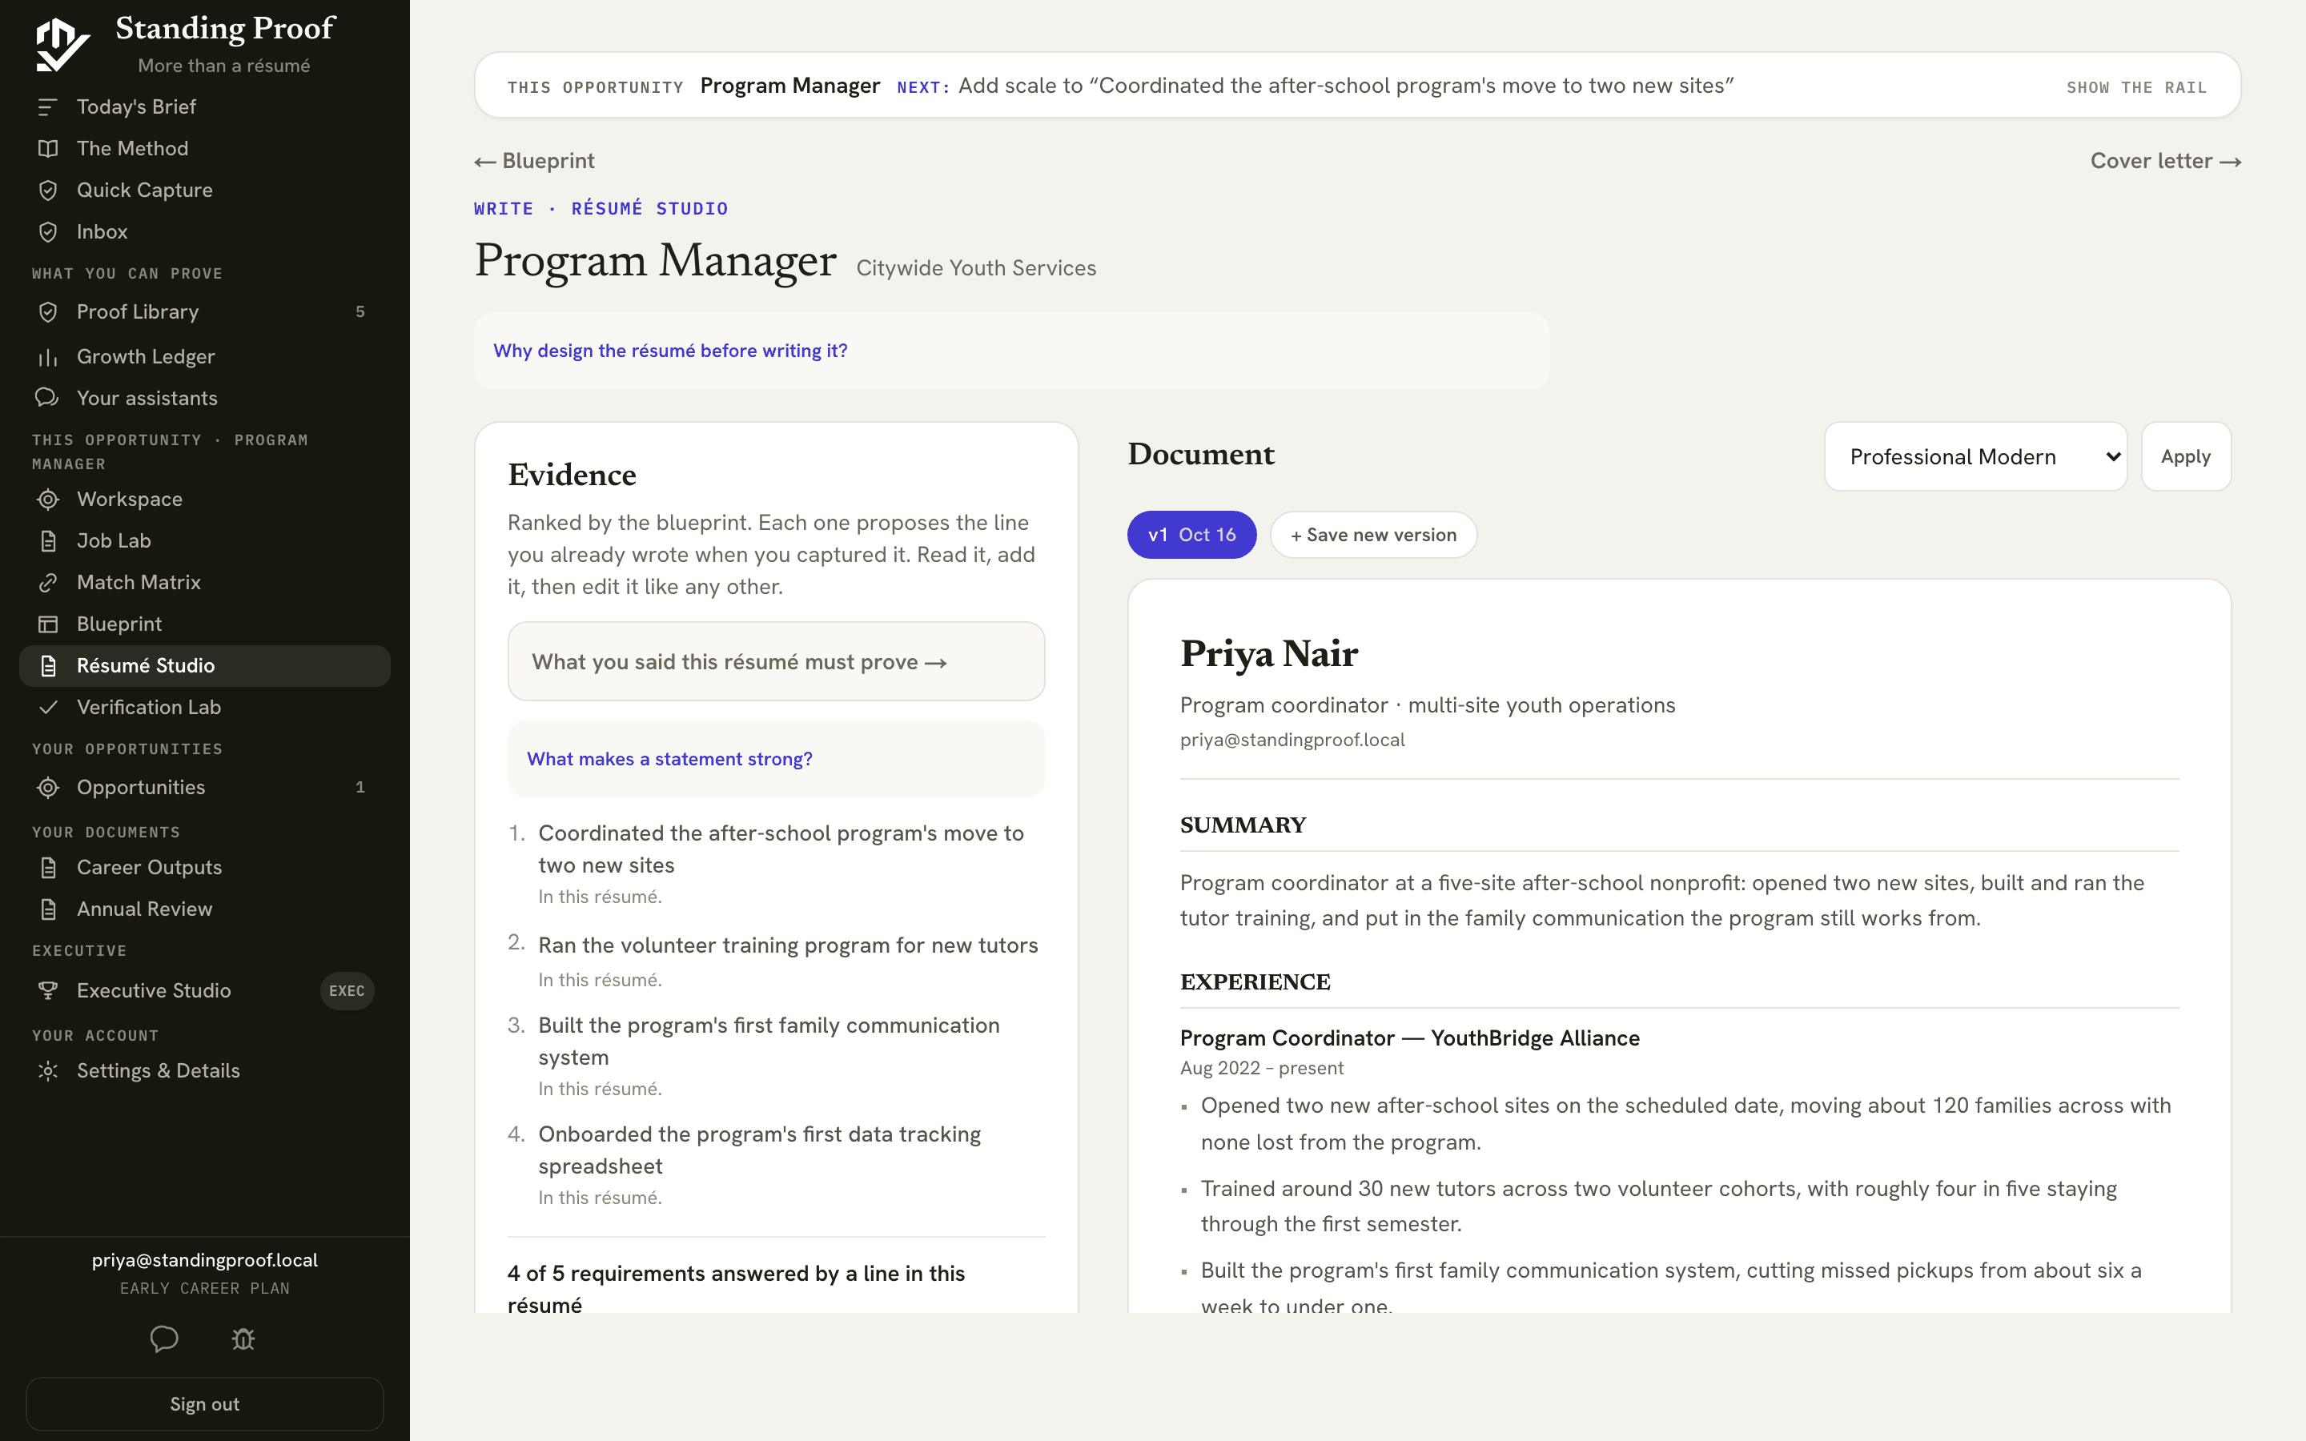Select evidence 'Onboarded the program's first data tracking spreadsheet'
2306x1441 pixels.
coord(758,1150)
